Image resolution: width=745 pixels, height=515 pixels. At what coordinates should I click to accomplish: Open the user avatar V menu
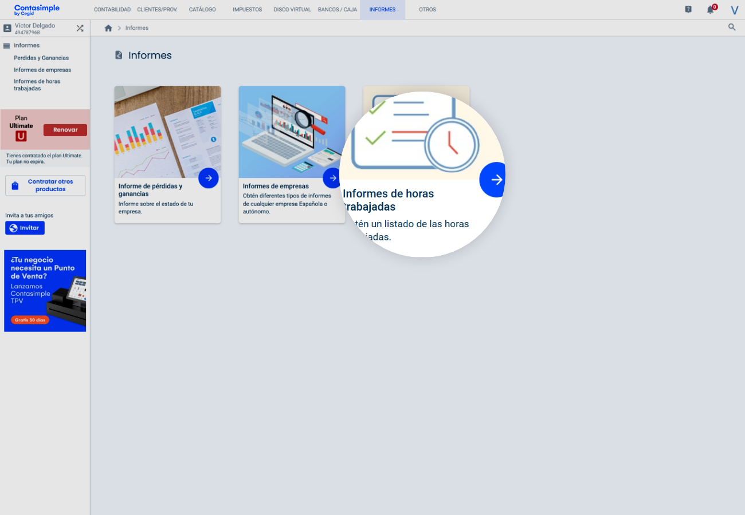tap(734, 10)
